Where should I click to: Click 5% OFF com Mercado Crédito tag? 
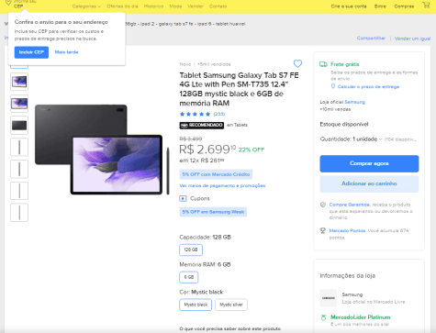click(216, 174)
